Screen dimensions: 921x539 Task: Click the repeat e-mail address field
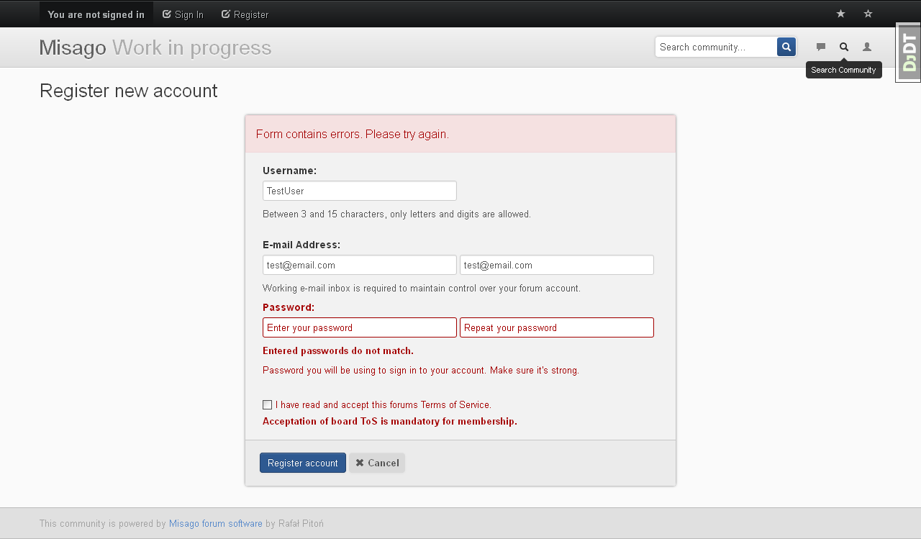click(556, 265)
